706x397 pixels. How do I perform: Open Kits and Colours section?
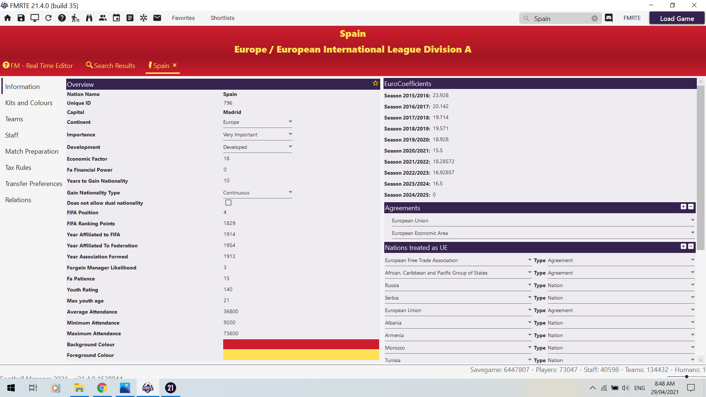pyautogui.click(x=29, y=103)
